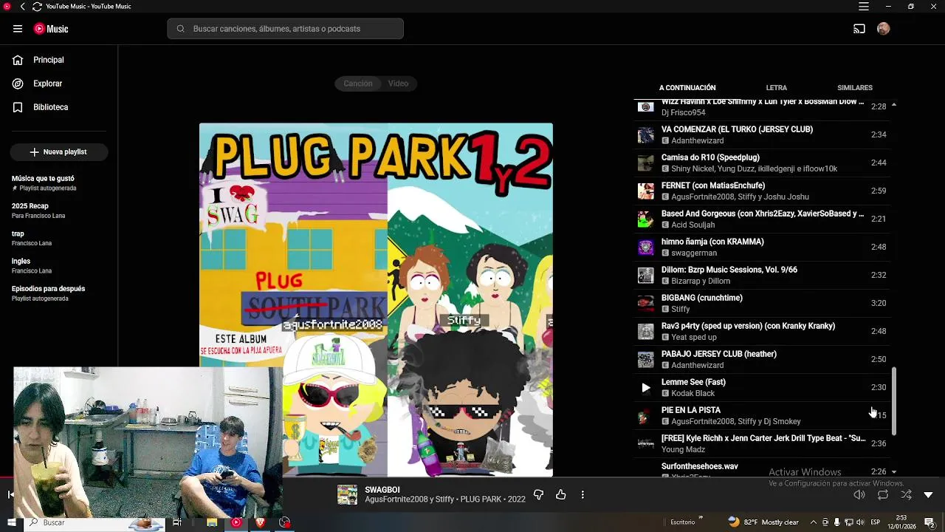Open File Explorer from taskbar
The height and width of the screenshot is (532, 945).
[212, 522]
